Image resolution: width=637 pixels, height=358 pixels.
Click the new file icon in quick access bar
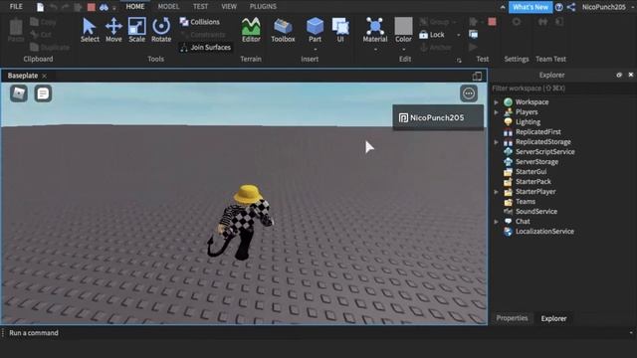(x=40, y=7)
